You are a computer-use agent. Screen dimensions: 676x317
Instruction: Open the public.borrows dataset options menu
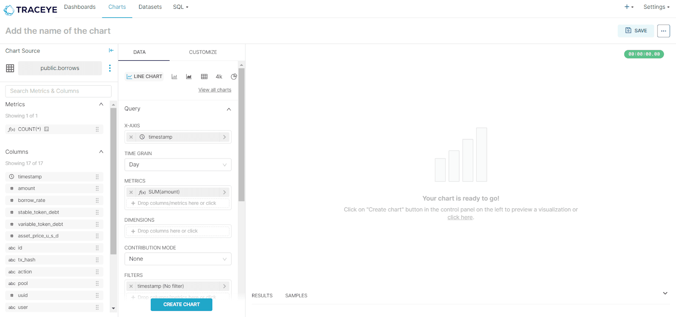(x=110, y=68)
